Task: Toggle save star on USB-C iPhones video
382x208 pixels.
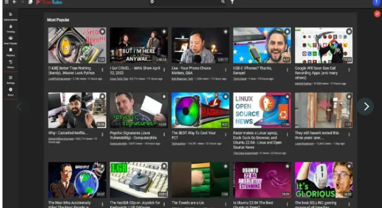Action: (287, 32)
